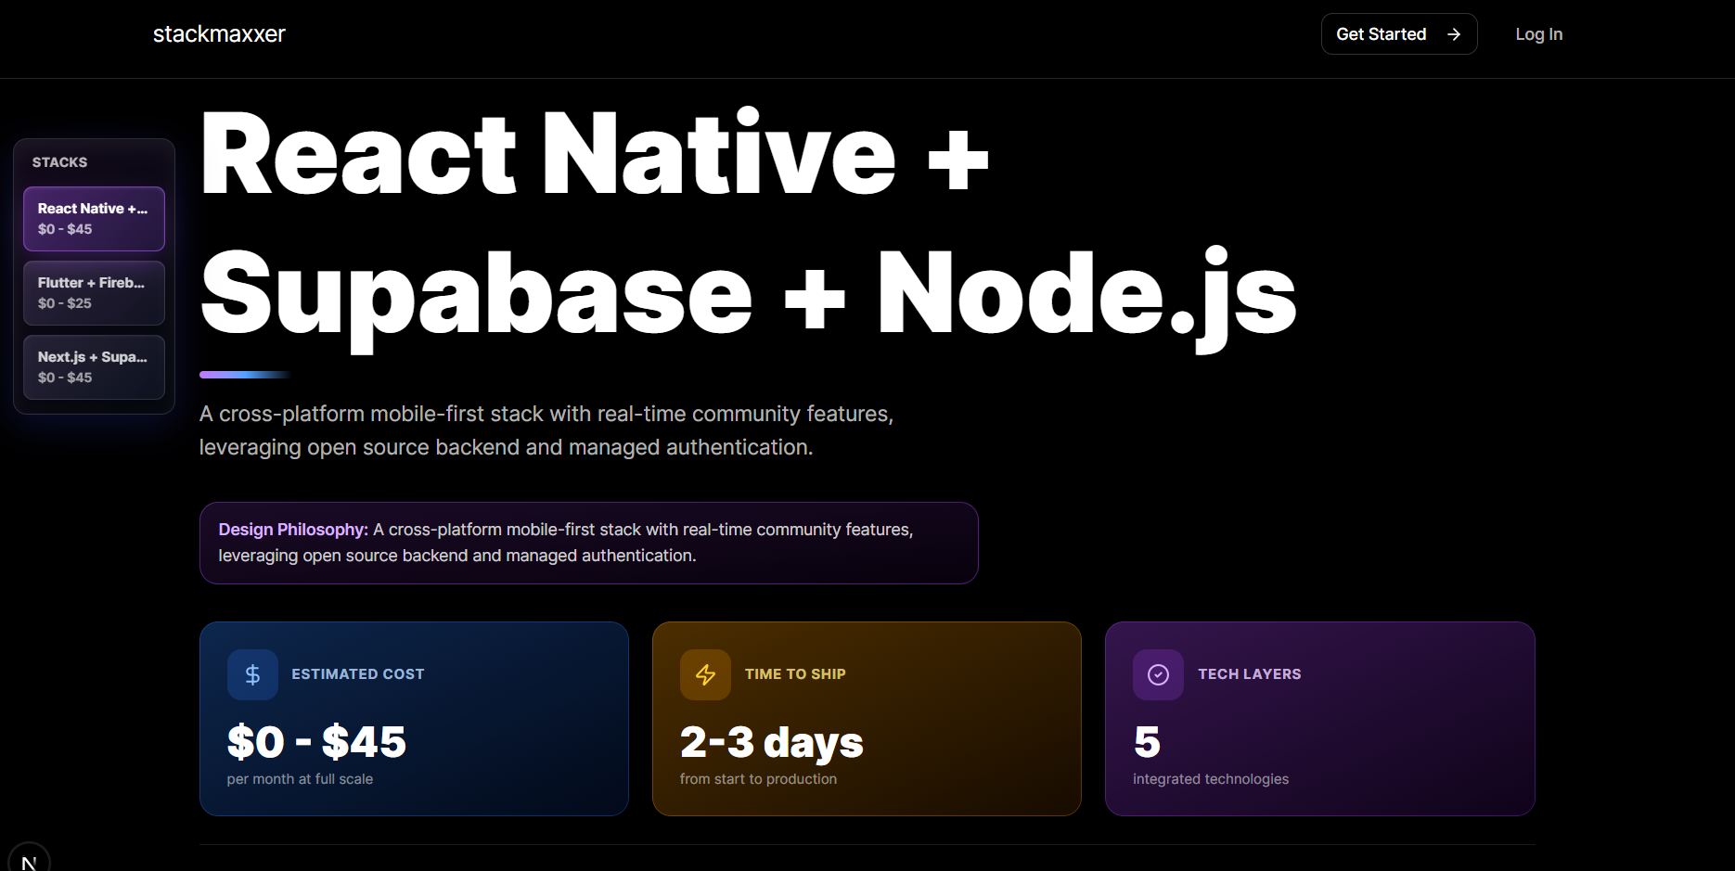The image size is (1735, 871).
Task: Click 'per month at full scale' text
Action: tap(300, 779)
